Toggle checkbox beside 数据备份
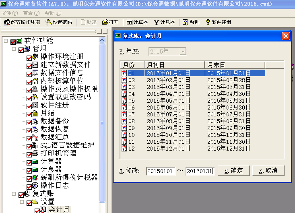The height and width of the screenshot is (213, 295). 29,122
